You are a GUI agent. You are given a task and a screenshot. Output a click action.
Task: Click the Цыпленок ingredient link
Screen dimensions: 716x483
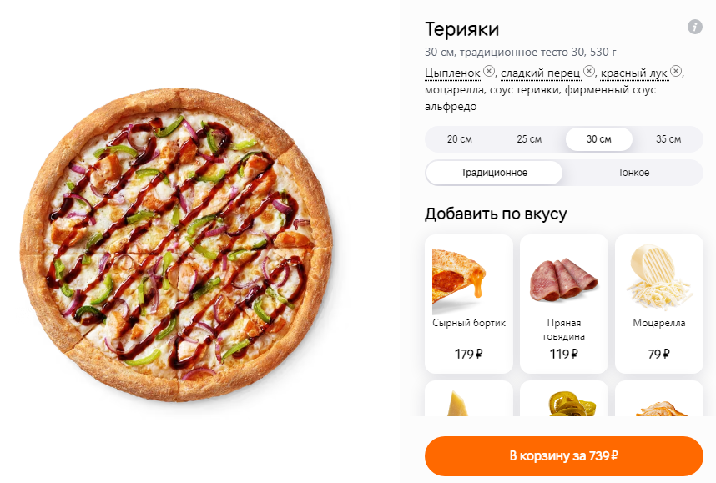[452, 73]
